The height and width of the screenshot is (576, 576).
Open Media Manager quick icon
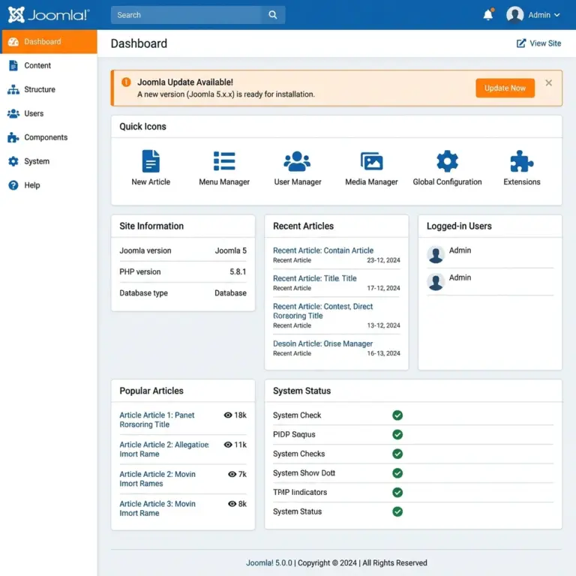(371, 168)
